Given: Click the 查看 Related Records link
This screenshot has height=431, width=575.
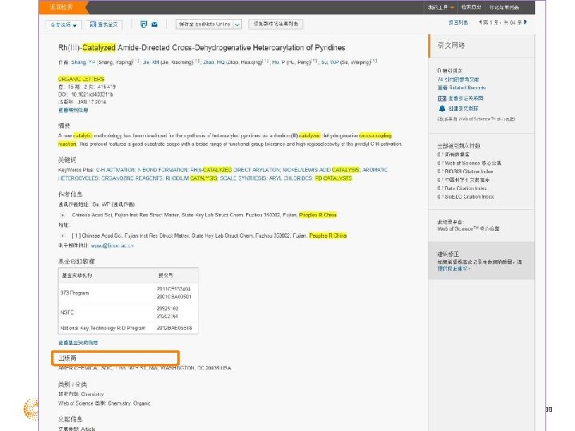Looking at the screenshot, I should tap(462, 88).
